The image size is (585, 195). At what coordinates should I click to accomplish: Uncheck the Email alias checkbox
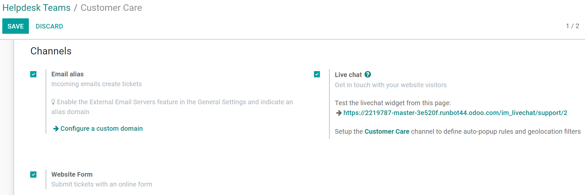point(33,74)
